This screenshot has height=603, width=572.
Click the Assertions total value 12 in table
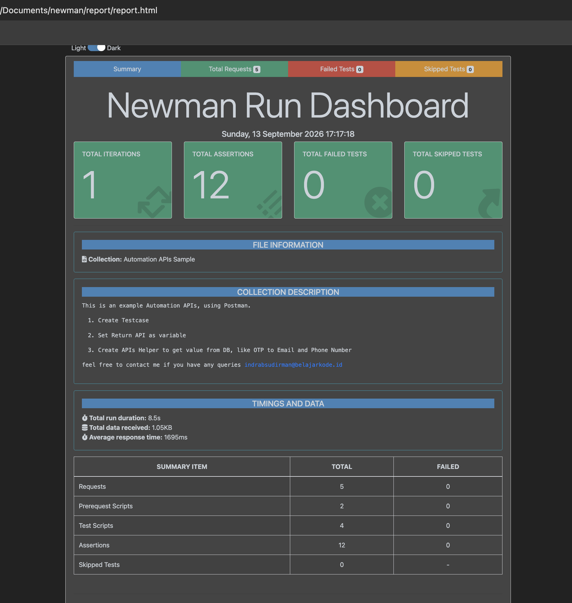pyautogui.click(x=342, y=545)
